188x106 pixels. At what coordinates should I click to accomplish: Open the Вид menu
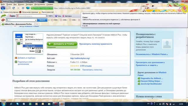point(15,4)
